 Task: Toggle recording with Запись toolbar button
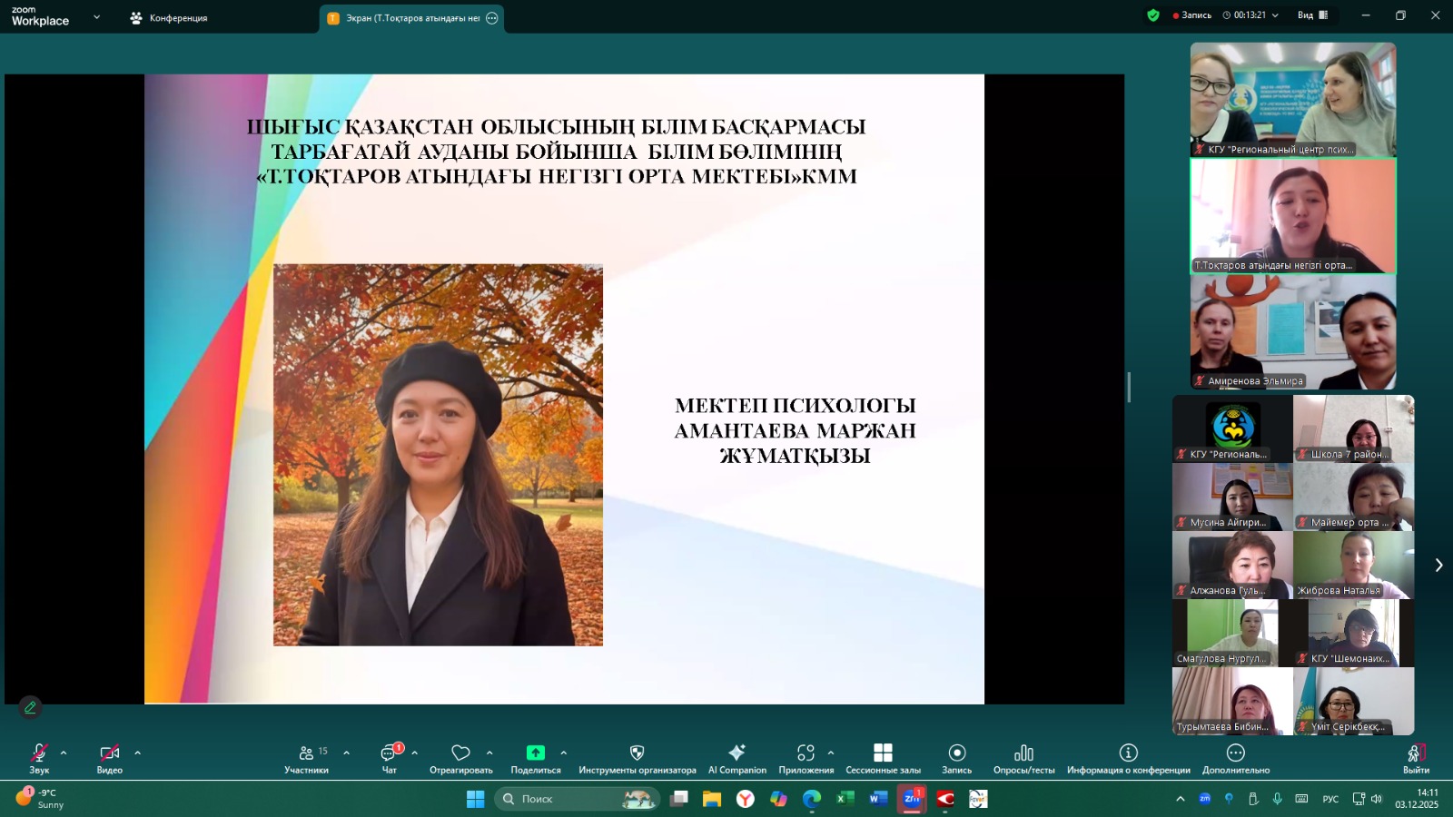(956, 758)
